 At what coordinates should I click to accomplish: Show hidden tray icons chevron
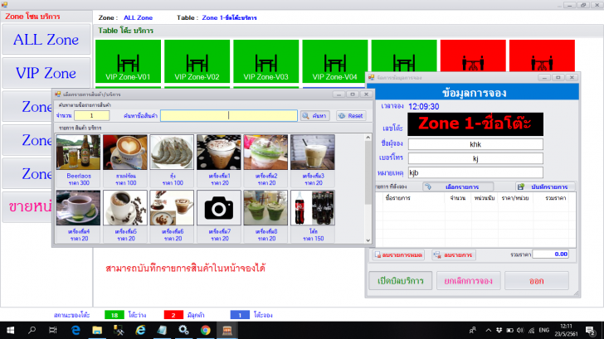tap(489, 330)
